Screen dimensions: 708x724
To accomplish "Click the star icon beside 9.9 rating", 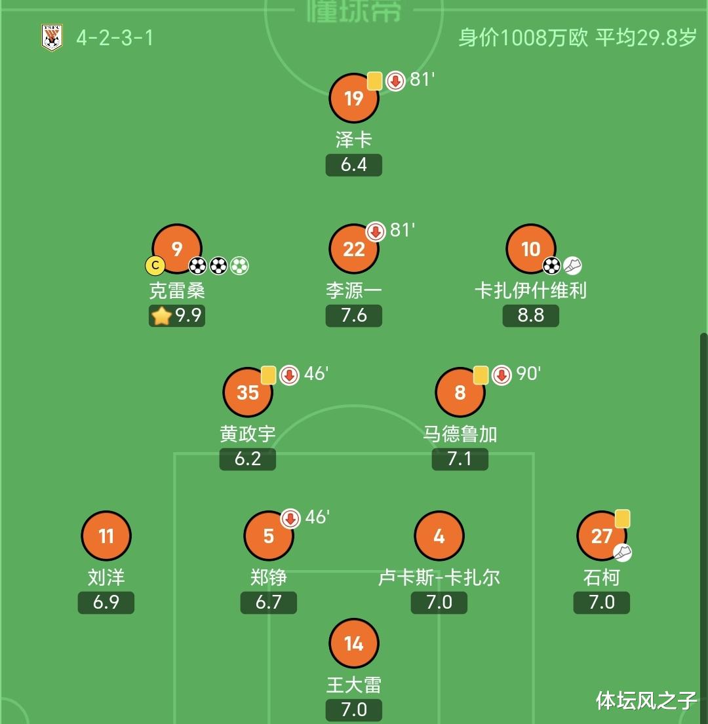I will tap(161, 316).
